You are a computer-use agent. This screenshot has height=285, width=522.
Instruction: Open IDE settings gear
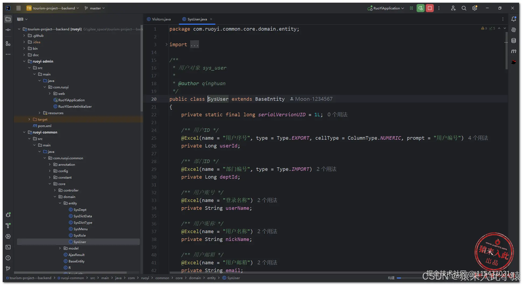475,8
